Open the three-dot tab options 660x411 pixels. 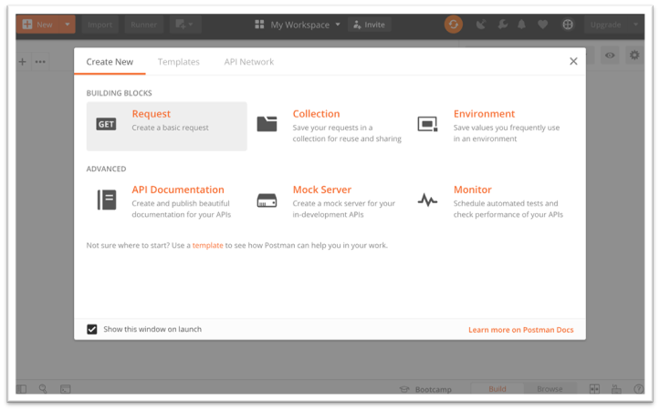[40, 62]
